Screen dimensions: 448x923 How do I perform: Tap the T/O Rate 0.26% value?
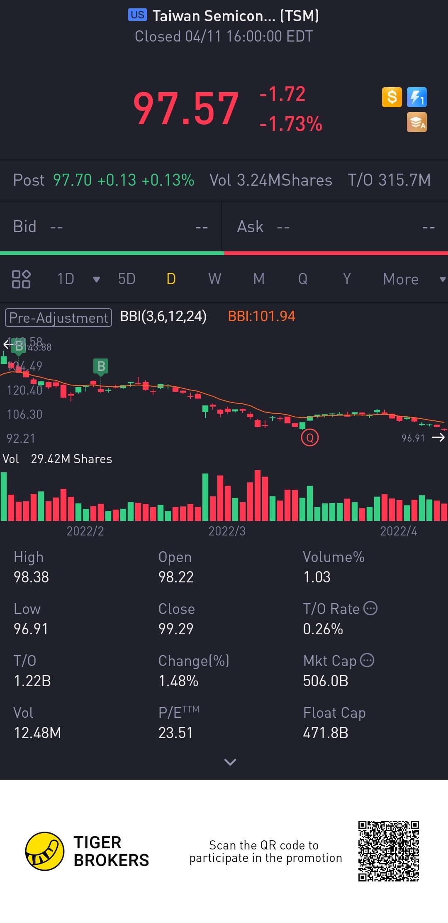point(323,629)
